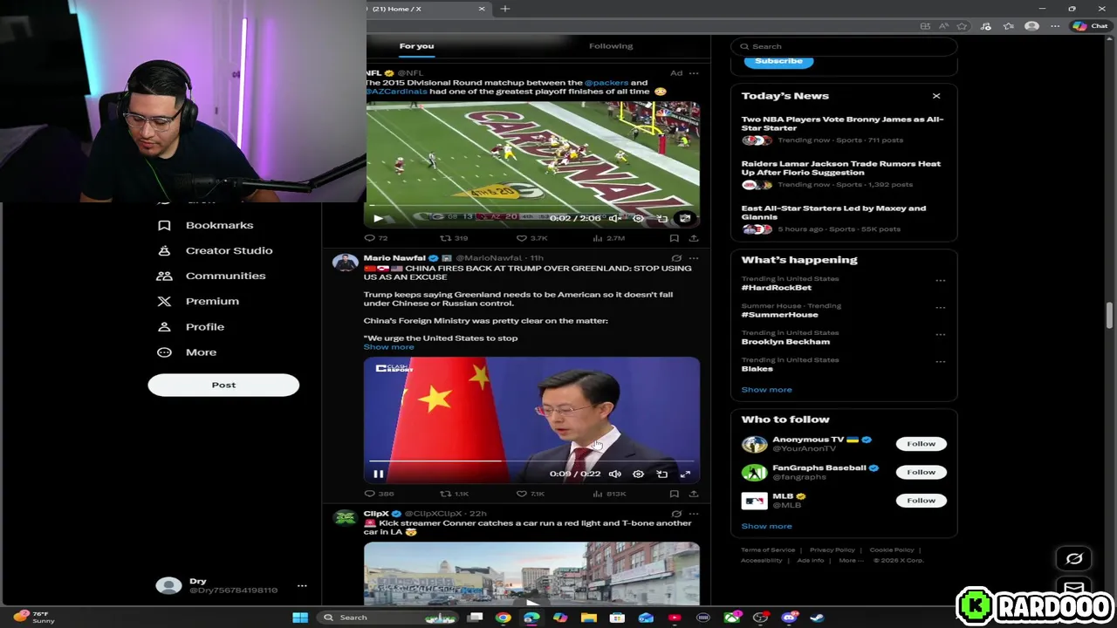This screenshot has width=1117, height=628.
Task: Open Privacy Policy footer link
Action: (833, 550)
